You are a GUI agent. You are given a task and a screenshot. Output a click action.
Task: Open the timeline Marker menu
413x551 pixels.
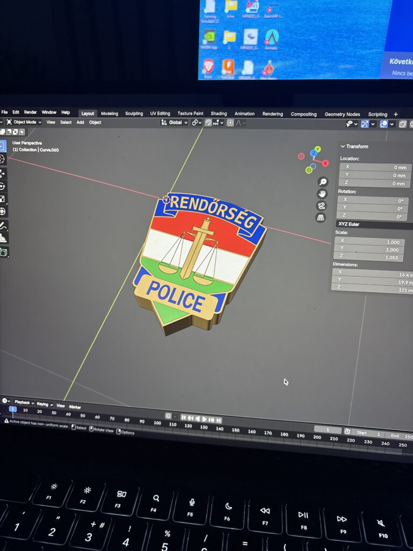(75, 407)
